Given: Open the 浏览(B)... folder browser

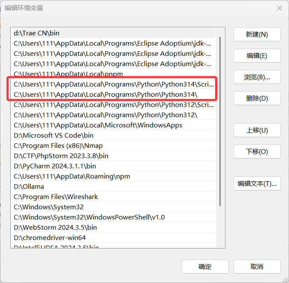Looking at the screenshot, I should (x=257, y=77).
